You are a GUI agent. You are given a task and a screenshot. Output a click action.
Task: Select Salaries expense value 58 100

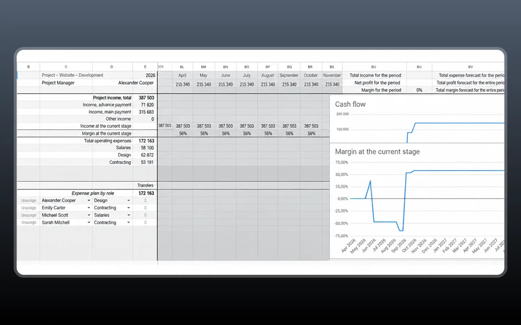tap(147, 148)
